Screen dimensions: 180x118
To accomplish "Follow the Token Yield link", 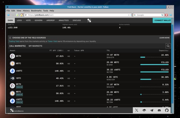I will tap(52, 41).
